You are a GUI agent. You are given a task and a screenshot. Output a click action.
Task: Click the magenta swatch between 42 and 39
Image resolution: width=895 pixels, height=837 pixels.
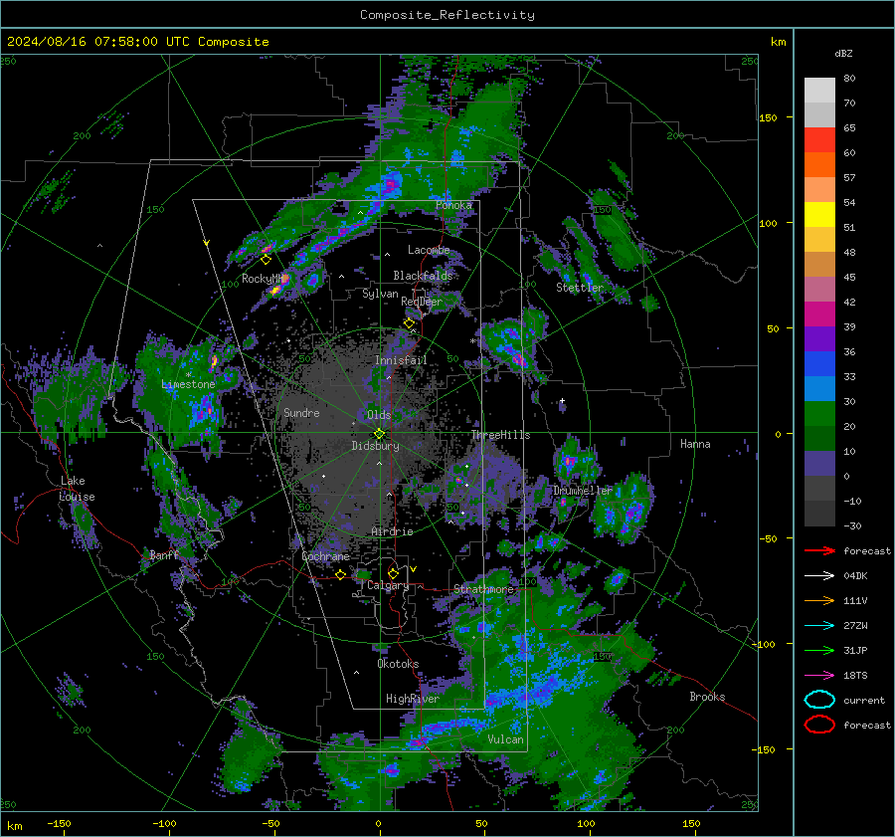pyautogui.click(x=819, y=314)
